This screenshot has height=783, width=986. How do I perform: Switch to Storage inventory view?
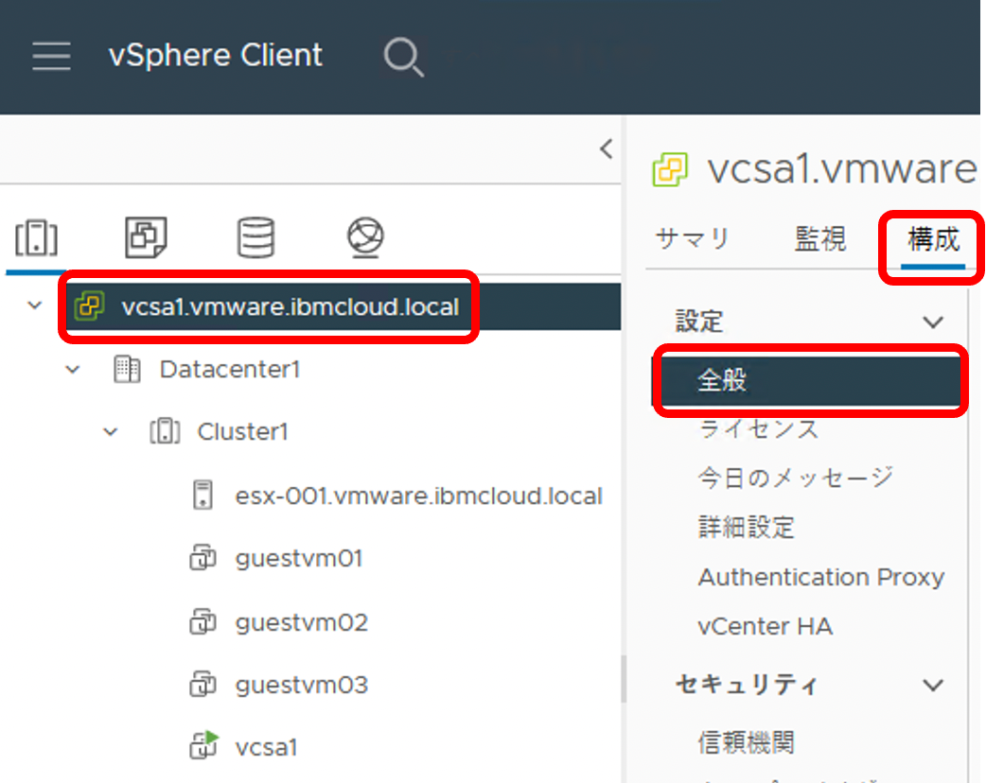[255, 237]
